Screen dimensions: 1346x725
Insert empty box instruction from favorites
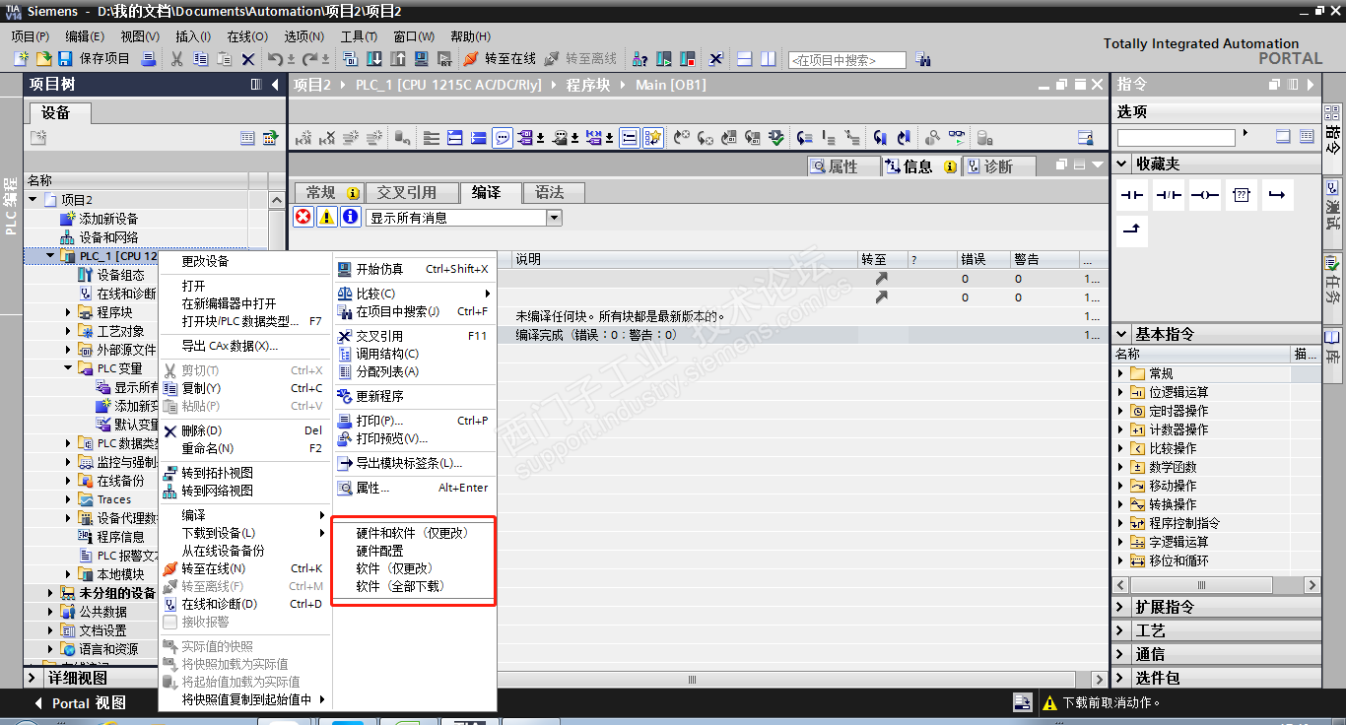1242,195
